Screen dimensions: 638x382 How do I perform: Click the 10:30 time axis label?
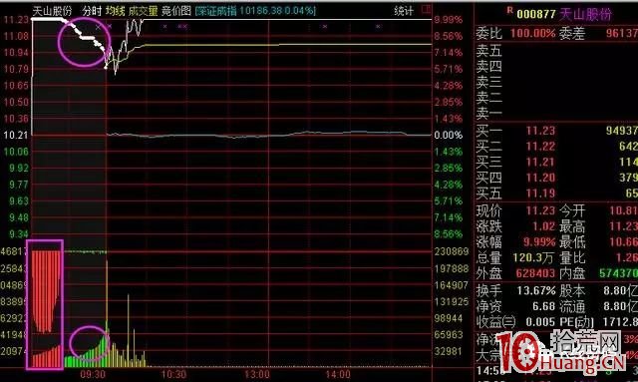[174, 374]
